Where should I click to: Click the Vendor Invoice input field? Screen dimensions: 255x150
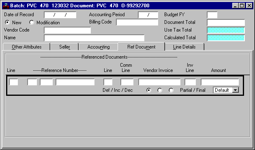(x=159, y=82)
